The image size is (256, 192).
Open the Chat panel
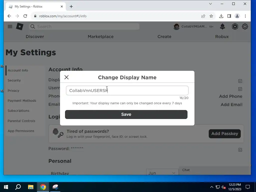215,170
